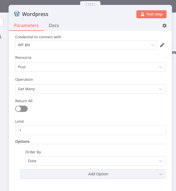Run the Test step button
Viewport: 176px width, 191px height.
pos(151,14)
